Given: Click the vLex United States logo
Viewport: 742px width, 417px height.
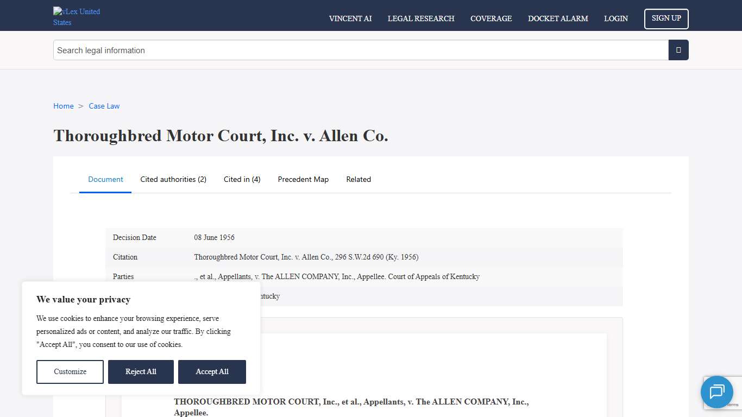Looking at the screenshot, I should tap(76, 16).
